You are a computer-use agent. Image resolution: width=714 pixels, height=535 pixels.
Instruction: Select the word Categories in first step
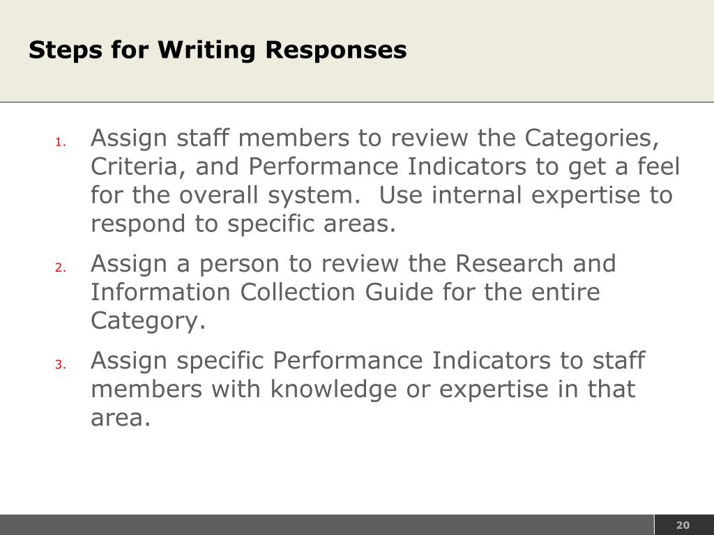[x=591, y=139]
